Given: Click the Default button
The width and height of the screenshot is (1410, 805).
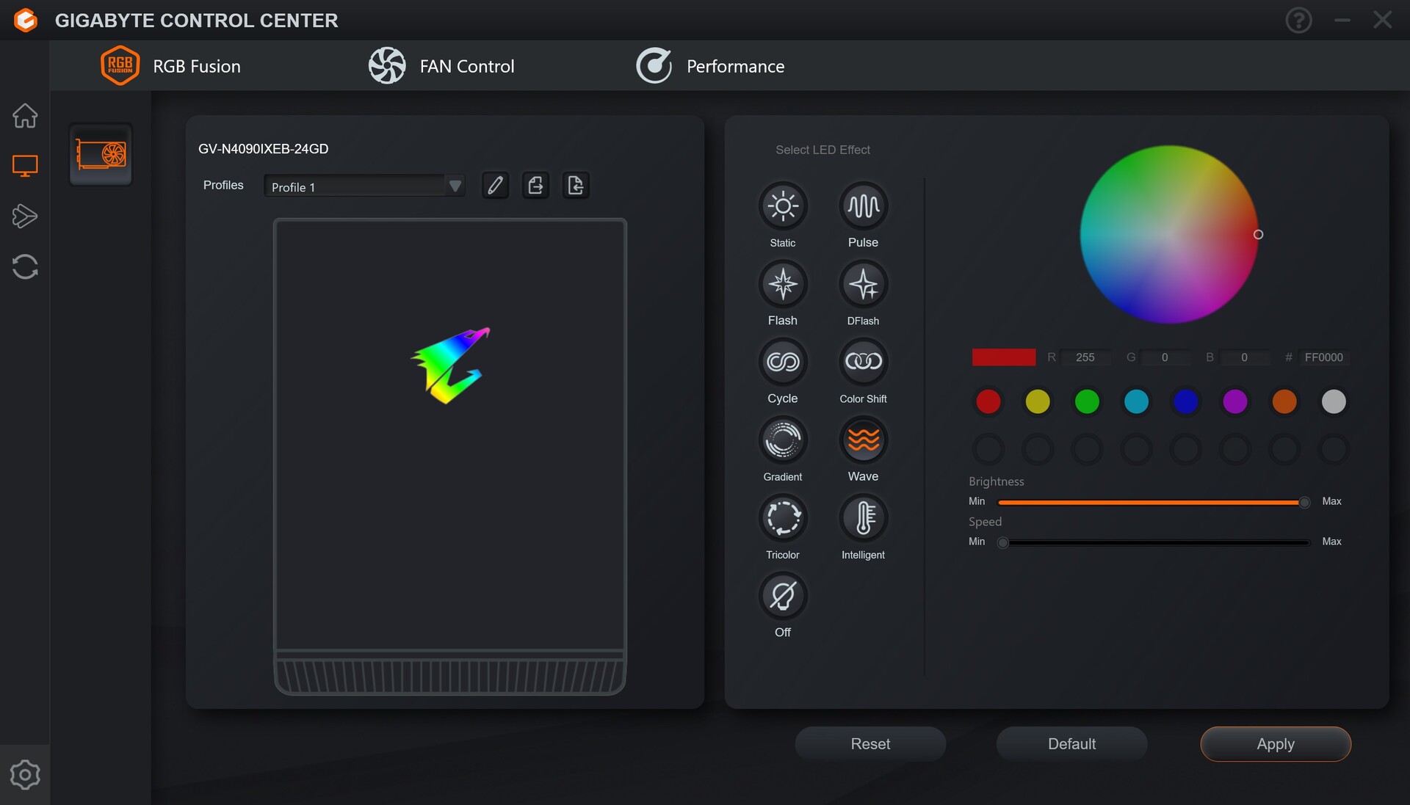Looking at the screenshot, I should [1071, 744].
